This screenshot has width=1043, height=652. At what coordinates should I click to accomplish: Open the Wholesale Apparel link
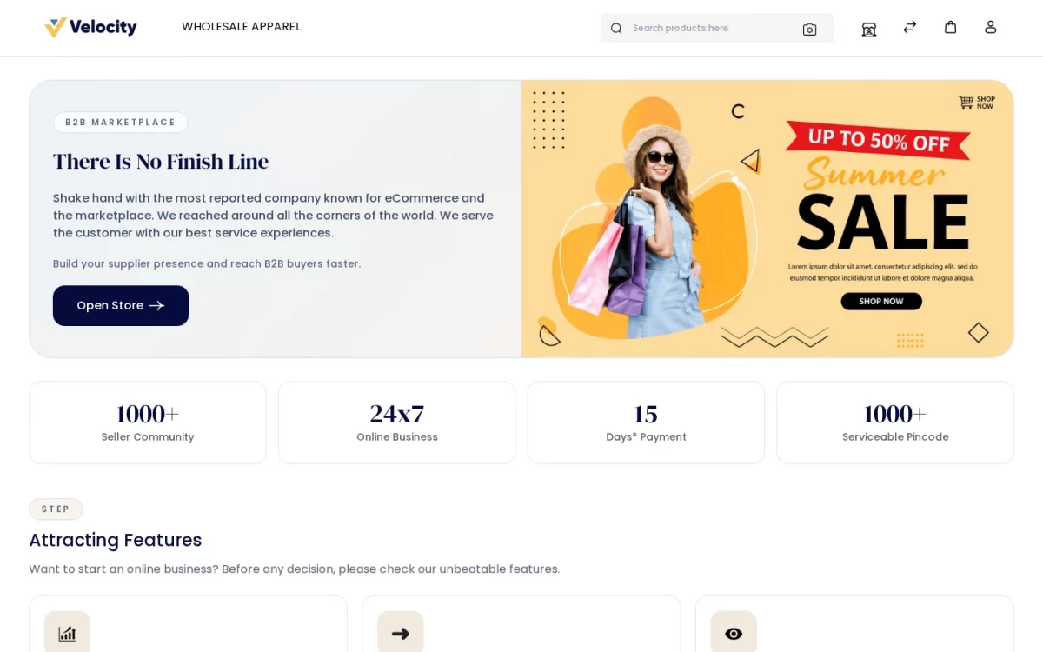(241, 27)
